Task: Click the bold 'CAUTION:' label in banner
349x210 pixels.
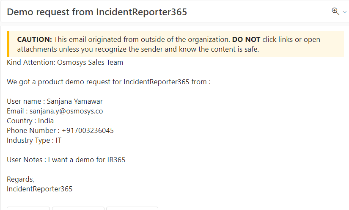Action: point(34,40)
